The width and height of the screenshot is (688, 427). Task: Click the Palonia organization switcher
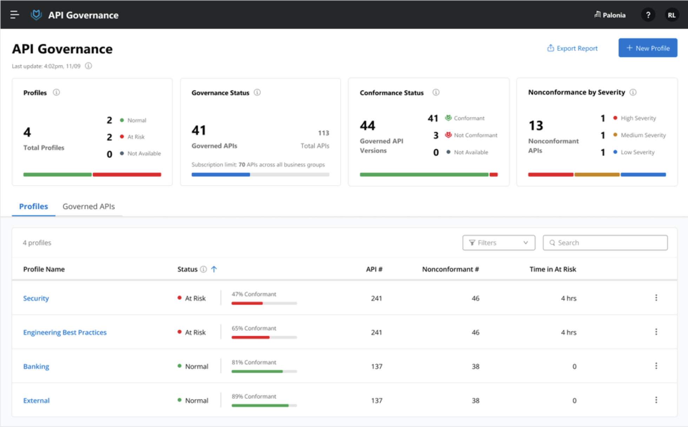(x=610, y=15)
